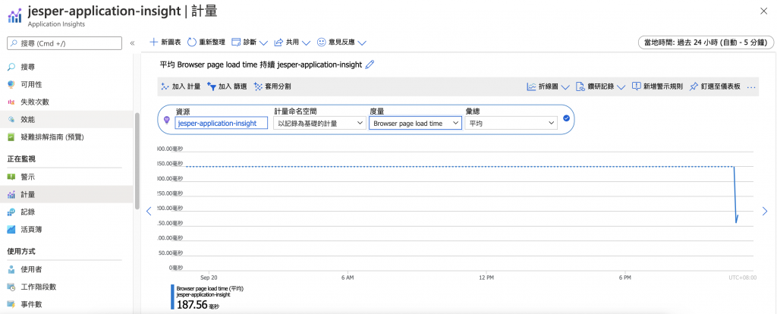Image resolution: width=777 pixels, height=314 pixels.
Task: Open the 共用 share dropdown
Action: point(292,42)
